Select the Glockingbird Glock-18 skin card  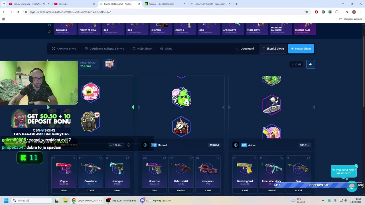245,174
